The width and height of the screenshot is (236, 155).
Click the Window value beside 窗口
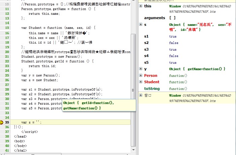coord(200,98)
